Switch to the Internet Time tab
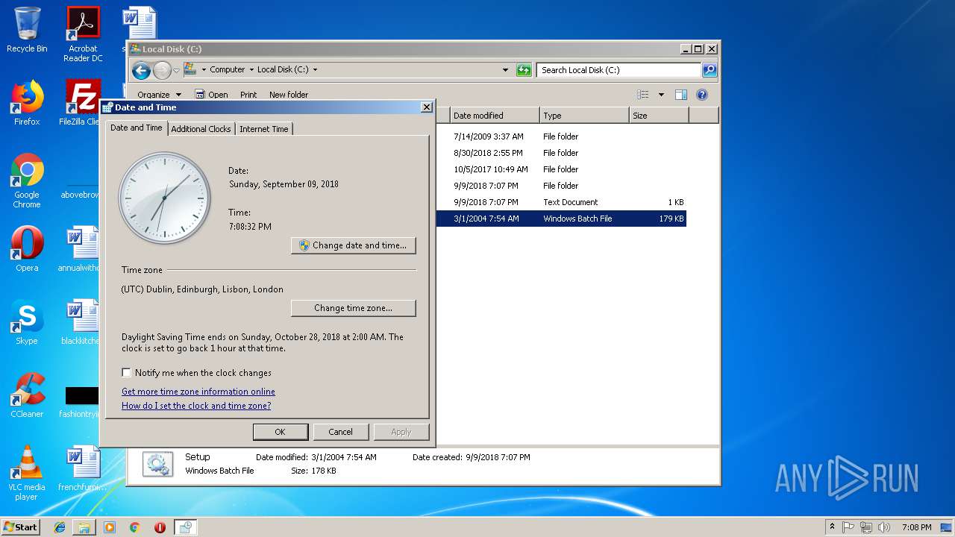Screen dimensions: 955x537 pyautogui.click(x=264, y=129)
